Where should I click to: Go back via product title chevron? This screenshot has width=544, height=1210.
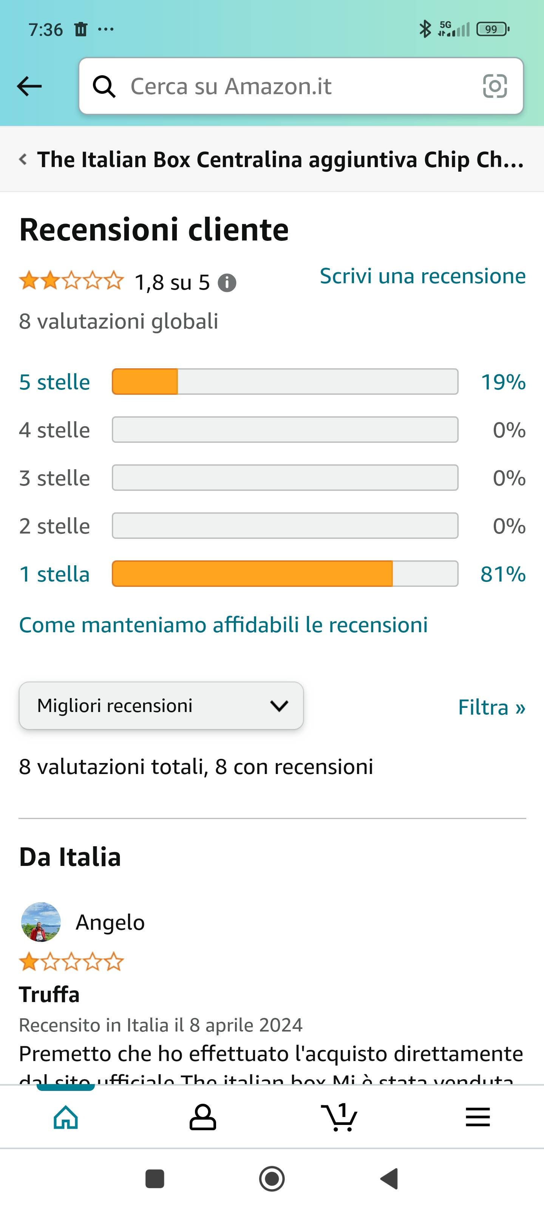[23, 159]
